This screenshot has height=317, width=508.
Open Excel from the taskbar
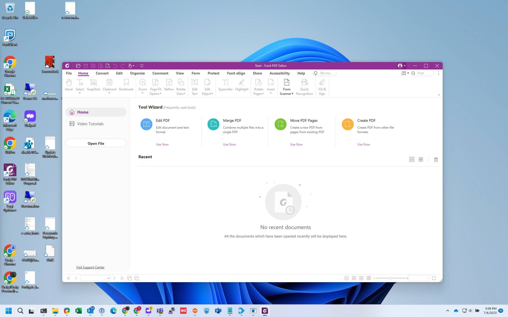point(78,311)
